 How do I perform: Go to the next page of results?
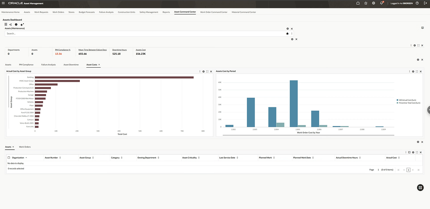coord(413,170)
